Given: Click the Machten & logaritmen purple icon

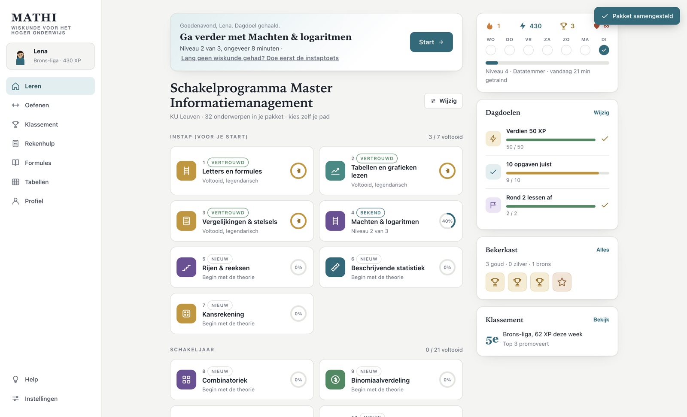Looking at the screenshot, I should pos(335,221).
